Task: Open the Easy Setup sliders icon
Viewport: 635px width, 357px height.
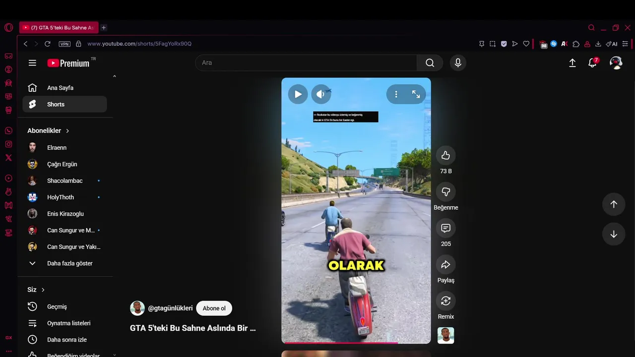Action: [x=625, y=44]
